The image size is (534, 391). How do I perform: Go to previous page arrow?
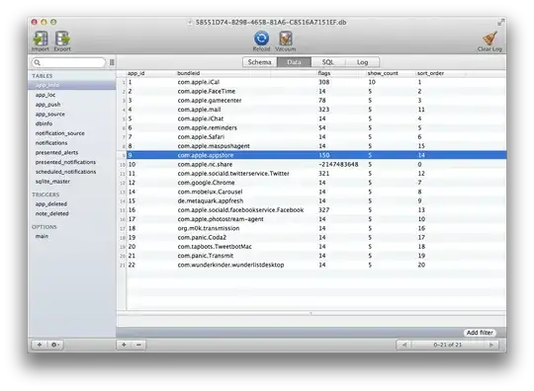point(404,345)
